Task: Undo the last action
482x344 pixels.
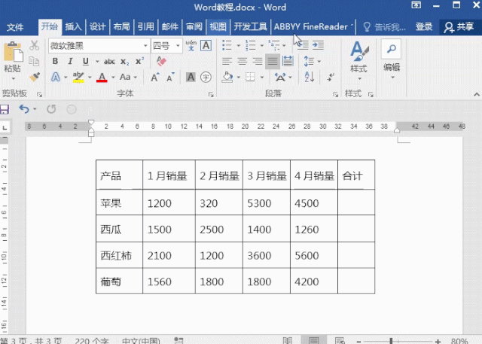Action: click(24, 109)
